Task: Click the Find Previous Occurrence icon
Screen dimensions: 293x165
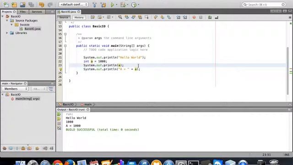Action: tap(127, 17)
